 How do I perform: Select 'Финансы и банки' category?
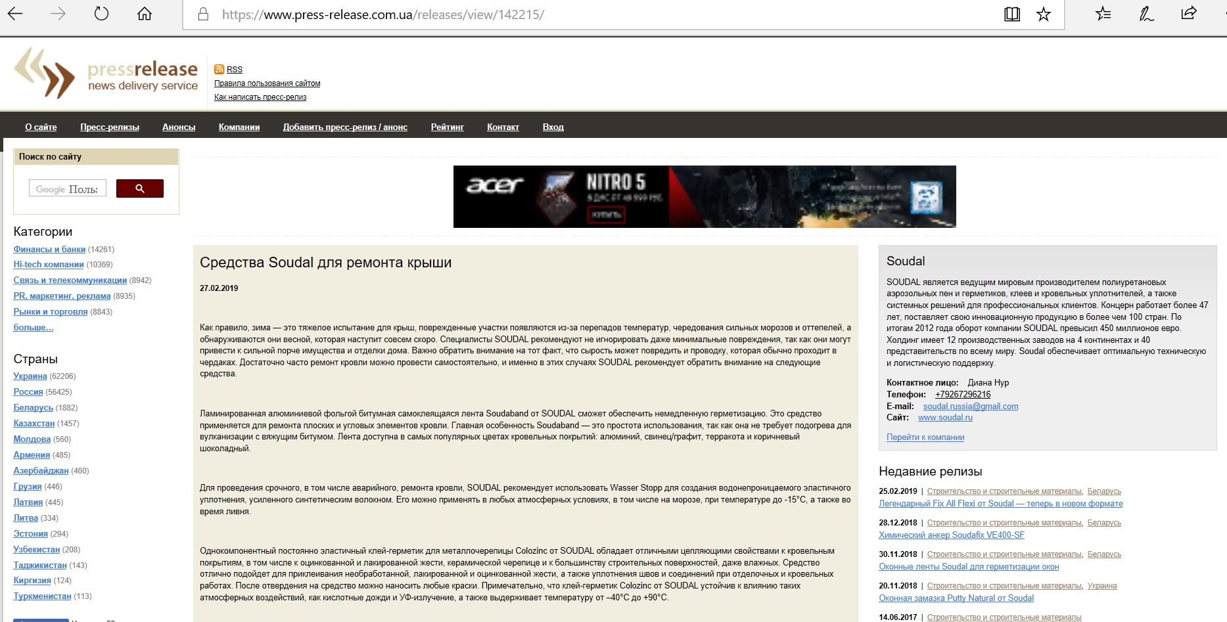(x=49, y=249)
